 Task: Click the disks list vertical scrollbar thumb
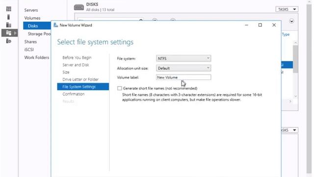(x=295, y=59)
